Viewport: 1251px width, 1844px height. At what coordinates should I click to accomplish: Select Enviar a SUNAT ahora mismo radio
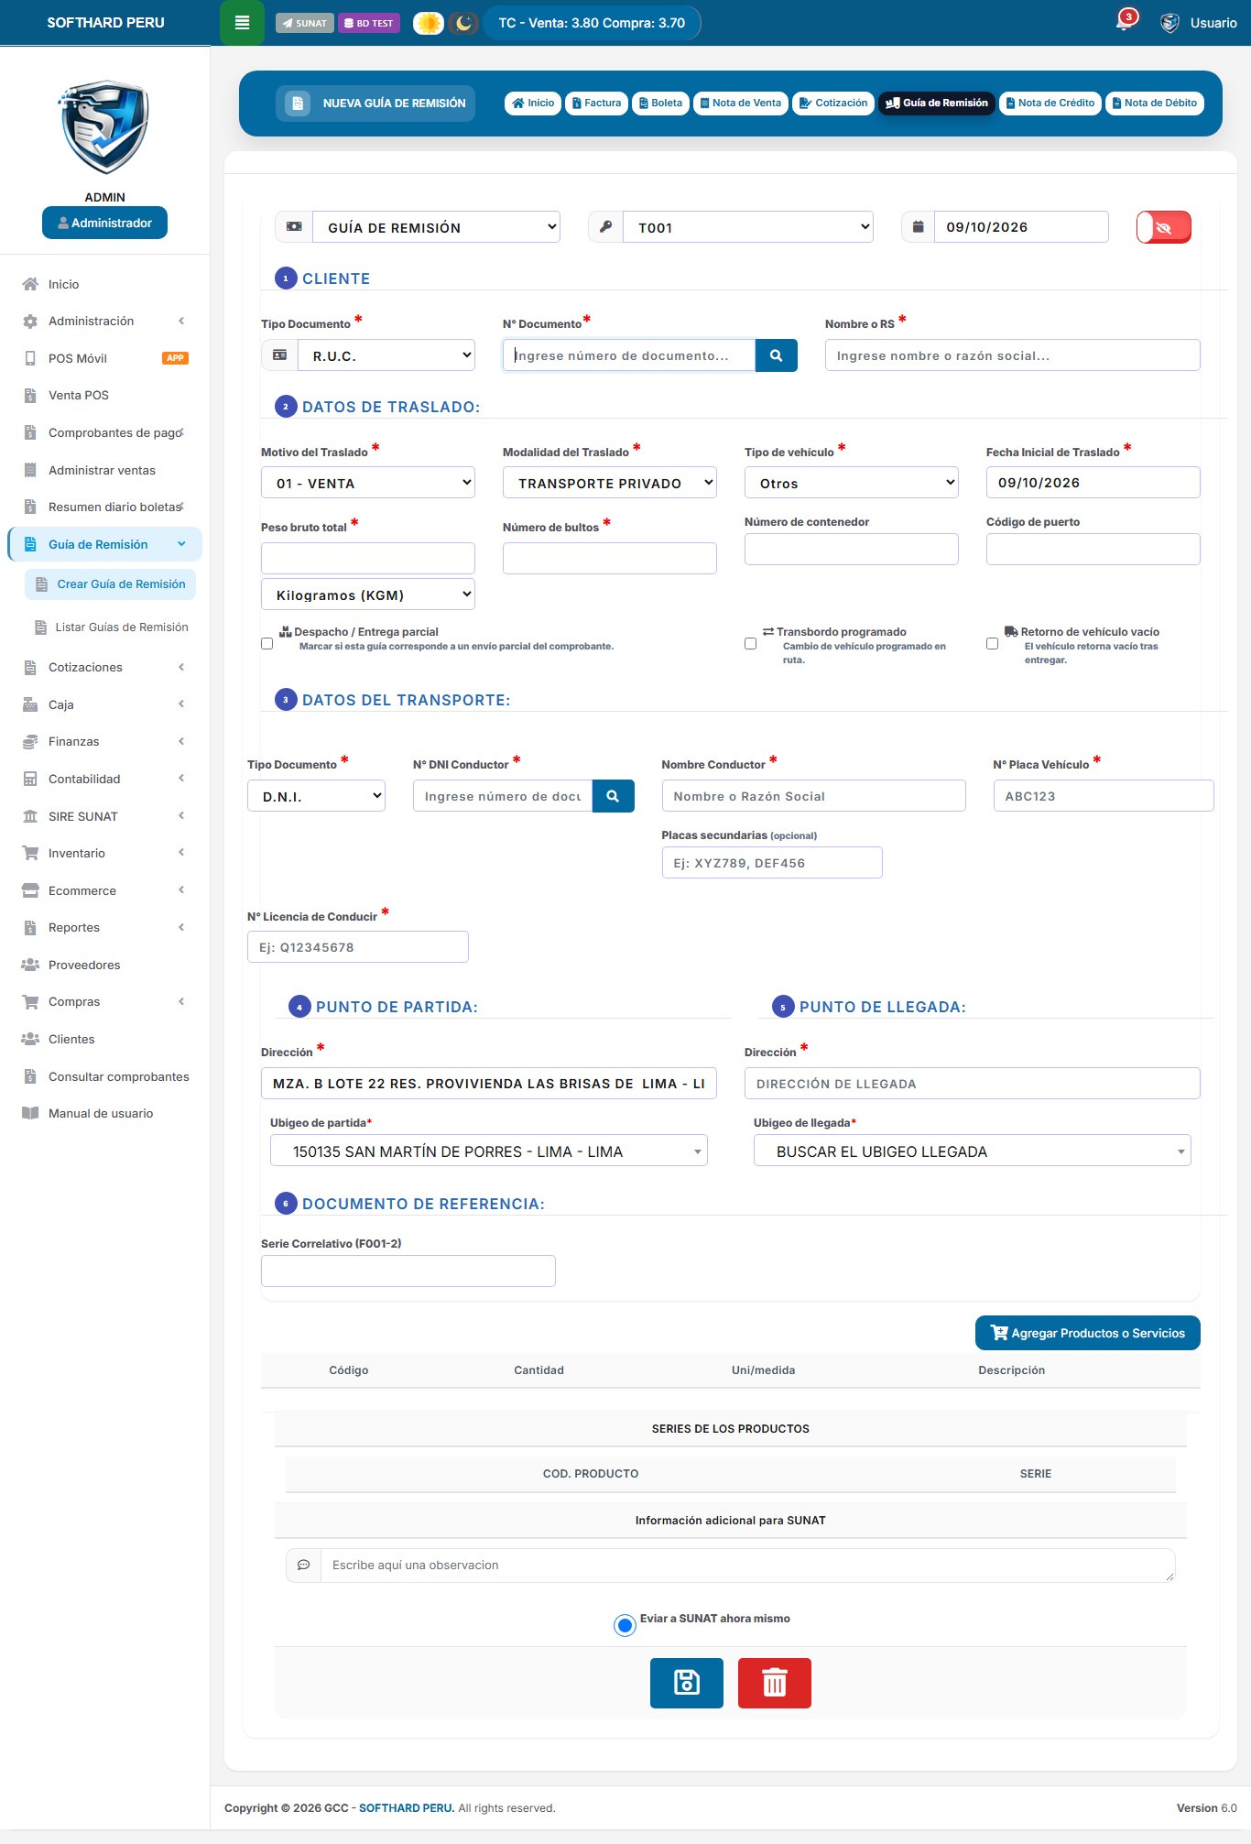click(625, 1626)
